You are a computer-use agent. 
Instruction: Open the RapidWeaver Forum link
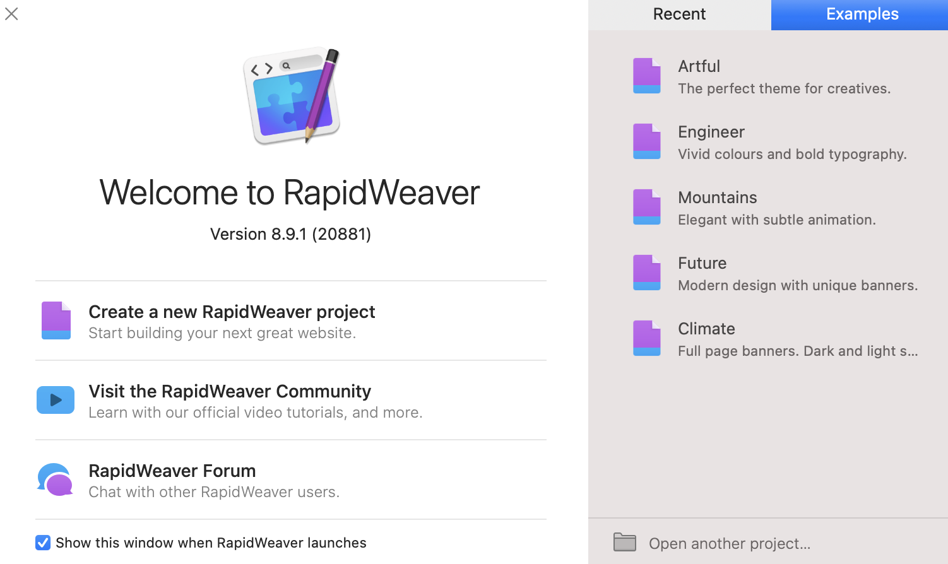point(172,471)
